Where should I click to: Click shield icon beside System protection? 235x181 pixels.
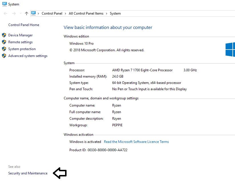pos(4,49)
